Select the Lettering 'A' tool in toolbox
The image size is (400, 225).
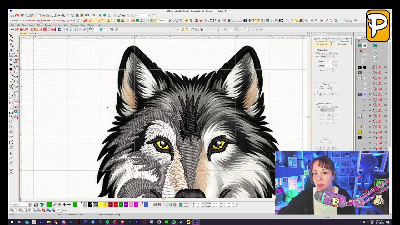11,50
